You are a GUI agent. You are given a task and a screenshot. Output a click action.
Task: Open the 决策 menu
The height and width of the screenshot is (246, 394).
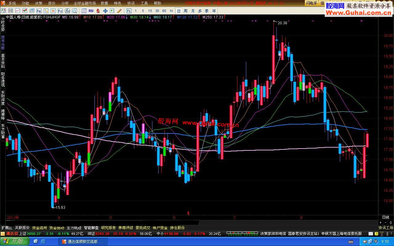pyautogui.click(x=38, y=3)
